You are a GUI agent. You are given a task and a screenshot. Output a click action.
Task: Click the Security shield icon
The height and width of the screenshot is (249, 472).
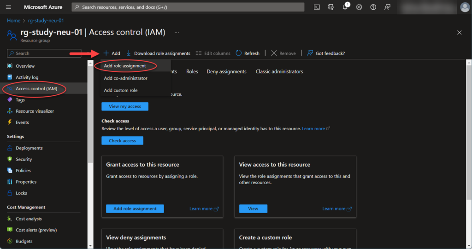pyautogui.click(x=10, y=159)
